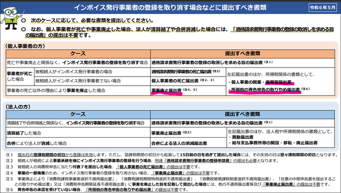Select the （個人事業者の方） section heading
The height and width of the screenshot is (193, 341).
pos(25,46)
